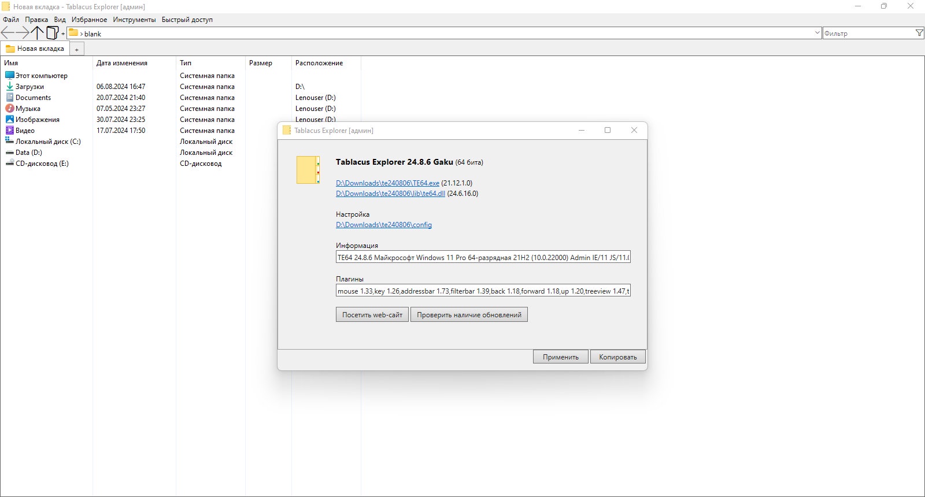This screenshot has height=497, width=925.
Task: Maximize the about dialog window
Action: click(608, 130)
